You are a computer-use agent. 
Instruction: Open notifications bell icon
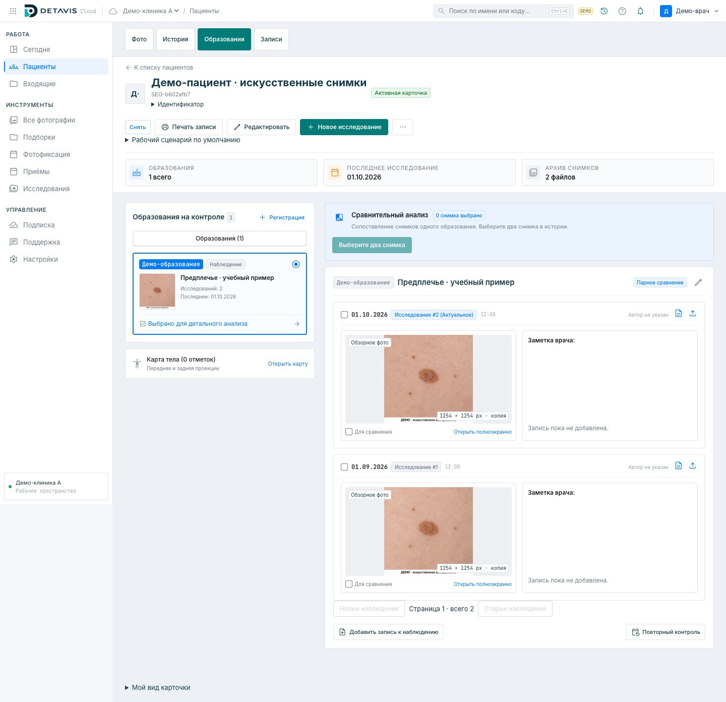click(x=640, y=11)
